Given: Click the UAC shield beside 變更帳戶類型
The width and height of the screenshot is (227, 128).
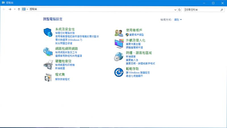Looking at the screenshot, I should 127,35.
